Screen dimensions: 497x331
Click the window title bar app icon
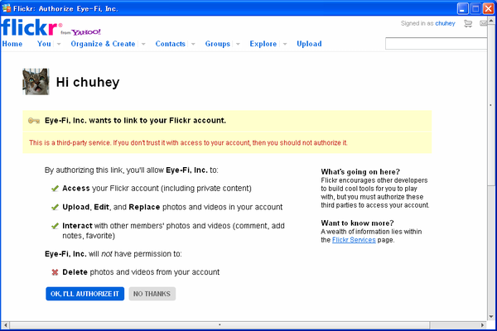coord(7,8)
